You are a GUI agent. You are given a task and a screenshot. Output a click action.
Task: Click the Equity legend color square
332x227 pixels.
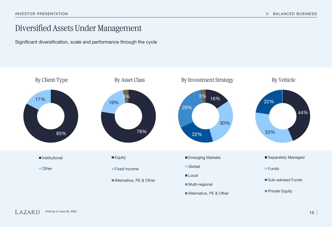(x=113, y=157)
